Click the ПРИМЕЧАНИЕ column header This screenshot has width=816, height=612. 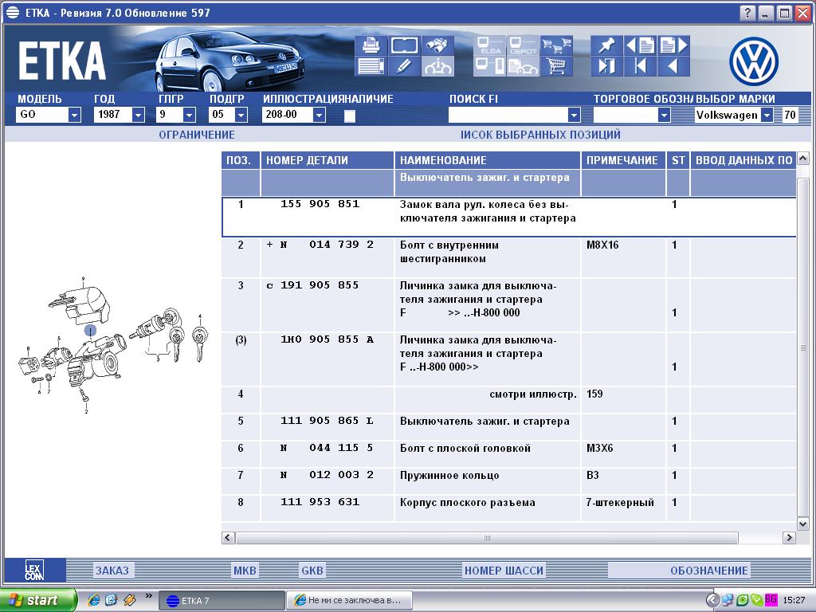pos(623,160)
